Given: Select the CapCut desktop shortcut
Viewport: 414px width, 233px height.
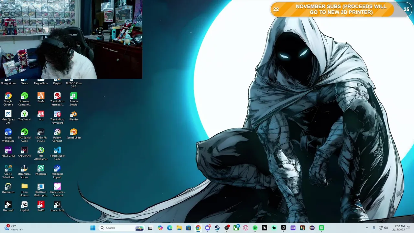Looking at the screenshot, I should (24, 206).
